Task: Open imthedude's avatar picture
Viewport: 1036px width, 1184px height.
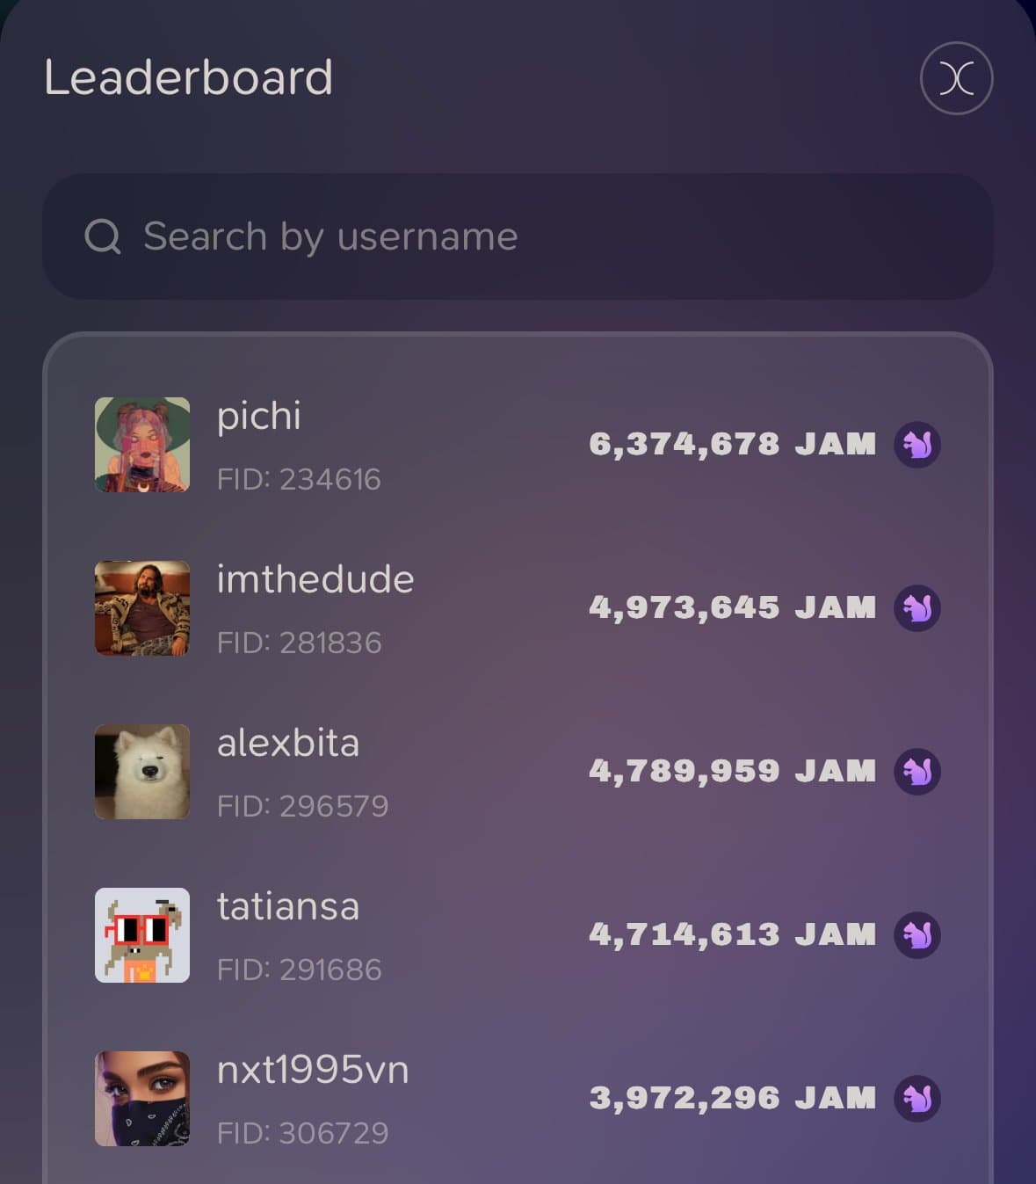Action: (142, 608)
